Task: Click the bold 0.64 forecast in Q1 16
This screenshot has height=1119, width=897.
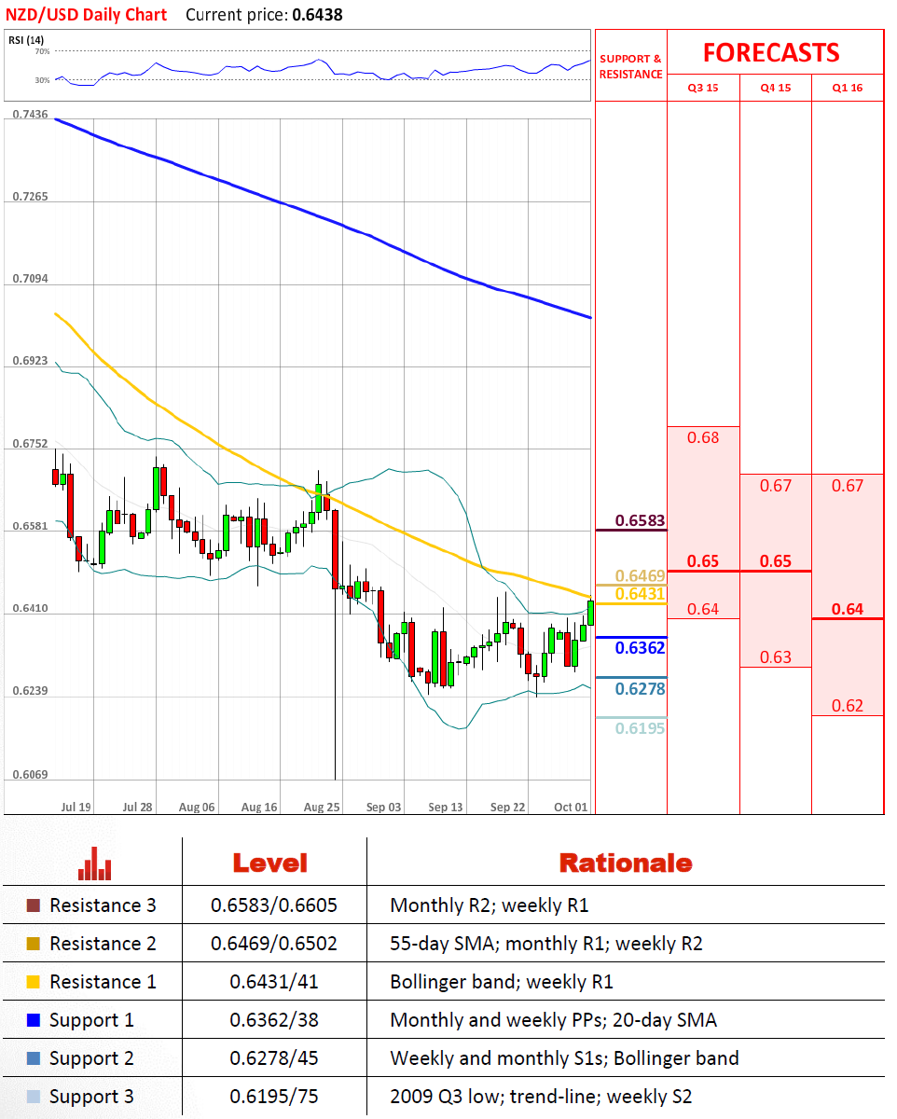Action: [848, 610]
